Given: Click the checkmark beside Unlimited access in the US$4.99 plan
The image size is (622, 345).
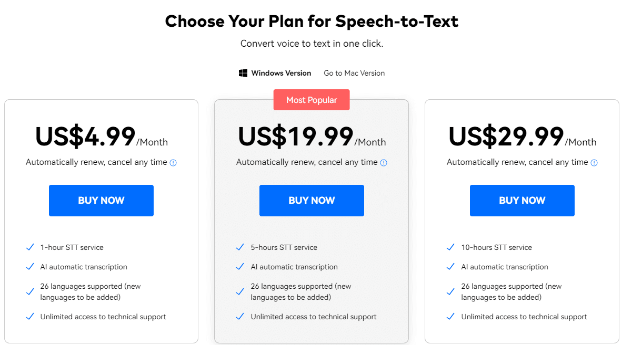Looking at the screenshot, I should tap(30, 317).
